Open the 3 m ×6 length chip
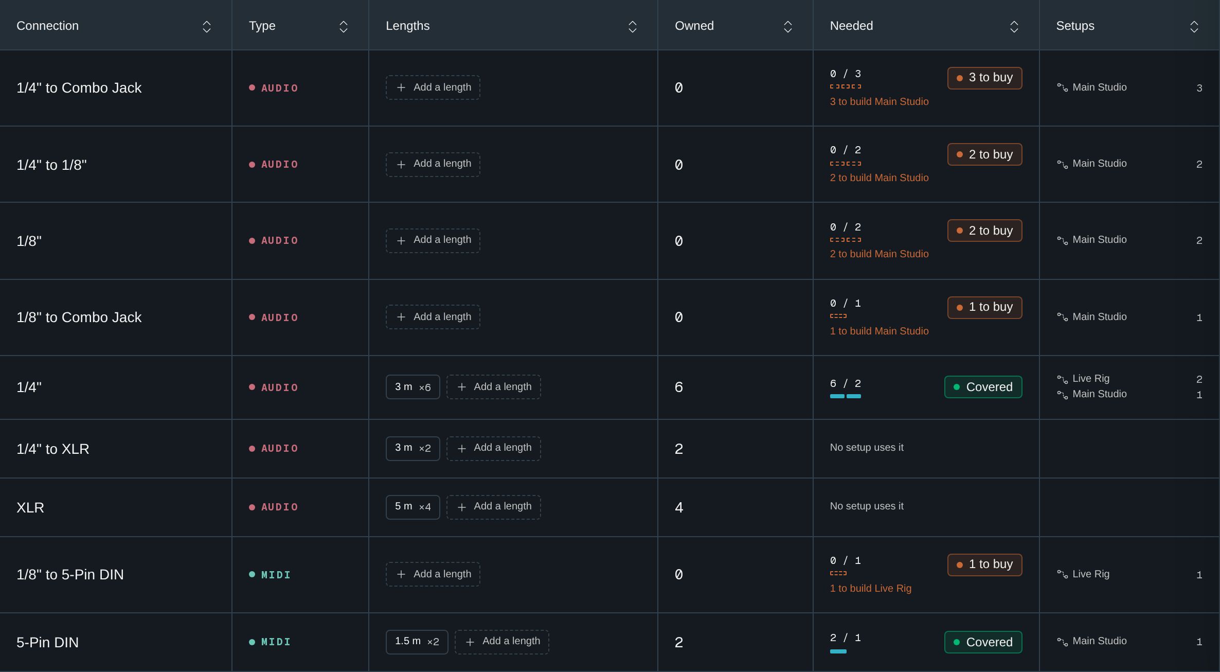 pyautogui.click(x=412, y=387)
